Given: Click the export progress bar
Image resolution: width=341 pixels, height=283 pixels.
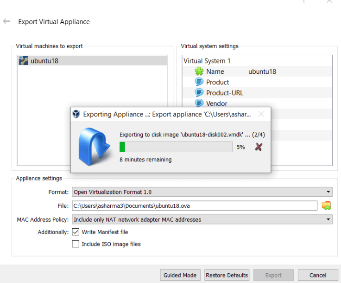Looking at the screenshot, I should click(176, 147).
